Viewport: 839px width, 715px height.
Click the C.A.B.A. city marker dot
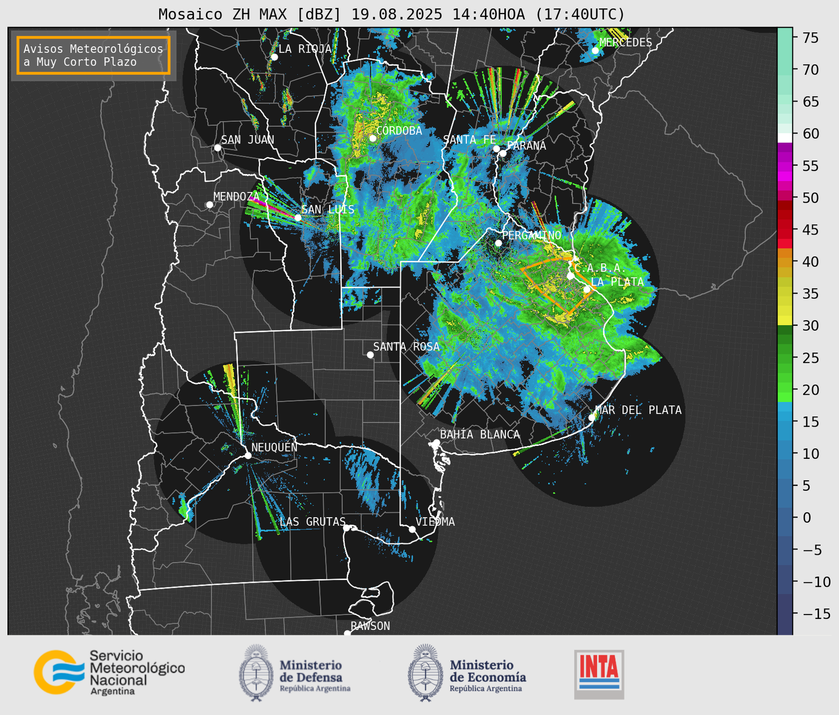(570, 276)
